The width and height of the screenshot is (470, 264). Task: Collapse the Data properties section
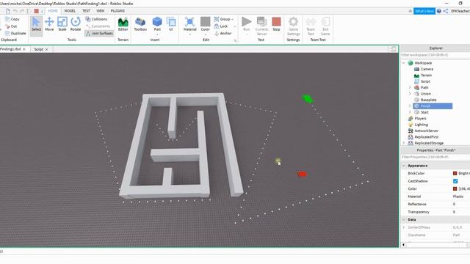pyautogui.click(x=403, y=220)
